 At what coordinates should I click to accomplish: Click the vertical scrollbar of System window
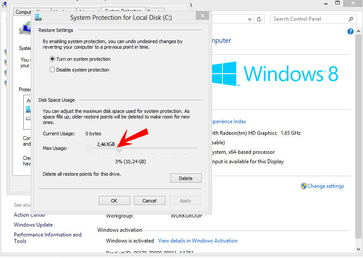(x=358, y=137)
